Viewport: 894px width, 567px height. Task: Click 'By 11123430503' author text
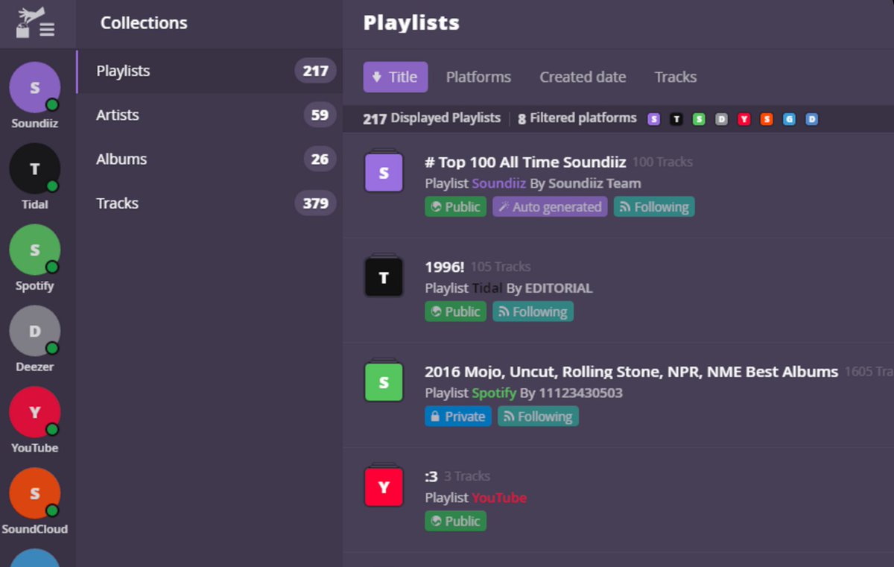pos(571,393)
